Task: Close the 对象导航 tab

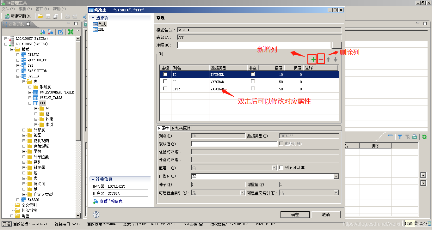Action: 28,24
